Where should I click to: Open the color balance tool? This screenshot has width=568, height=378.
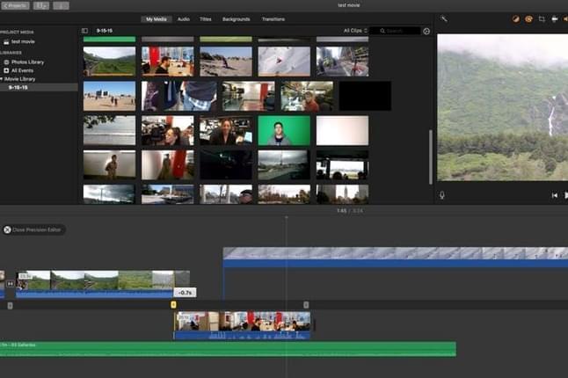pos(515,19)
